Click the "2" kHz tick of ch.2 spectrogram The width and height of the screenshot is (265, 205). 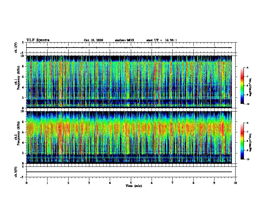click(23, 153)
